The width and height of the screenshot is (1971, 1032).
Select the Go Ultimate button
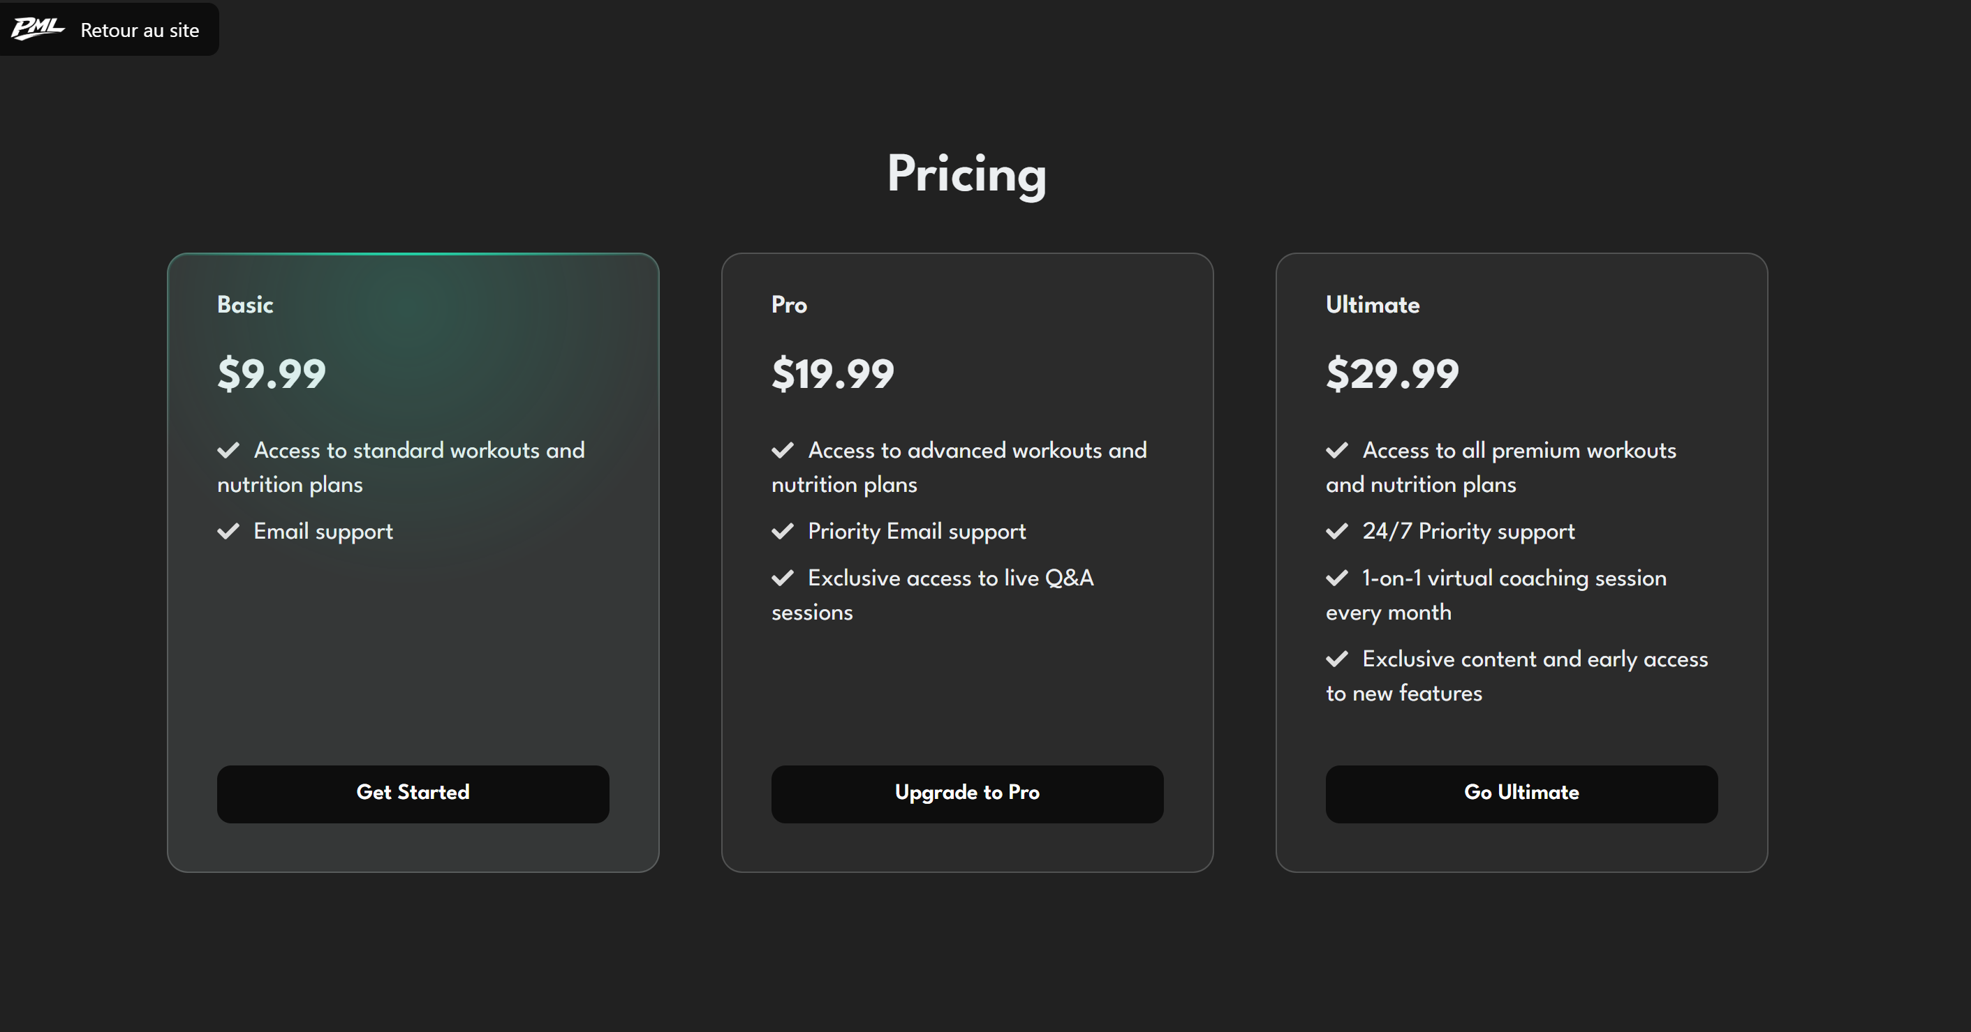tap(1521, 793)
